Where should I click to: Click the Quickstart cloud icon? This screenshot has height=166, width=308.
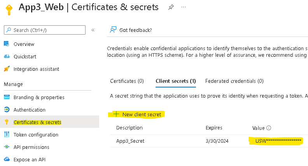tap(7, 56)
